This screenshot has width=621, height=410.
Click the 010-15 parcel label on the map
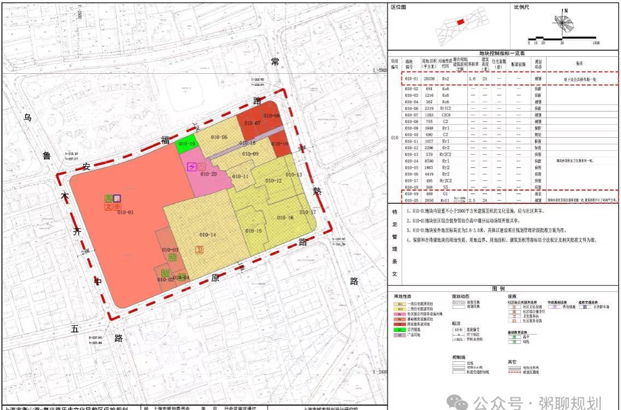pyautogui.click(x=254, y=231)
